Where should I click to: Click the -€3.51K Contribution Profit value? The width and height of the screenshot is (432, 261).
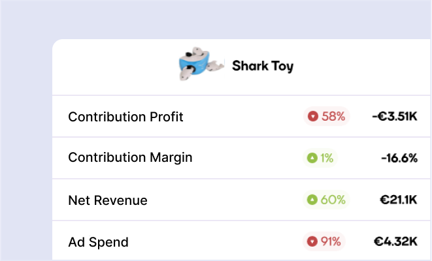(394, 117)
